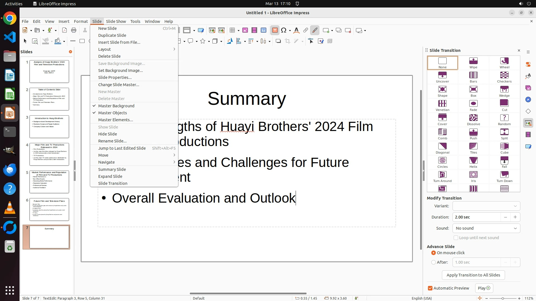The height and width of the screenshot is (301, 536).
Task: Click the Duplicate Slide menu entry
Action: 112,35
